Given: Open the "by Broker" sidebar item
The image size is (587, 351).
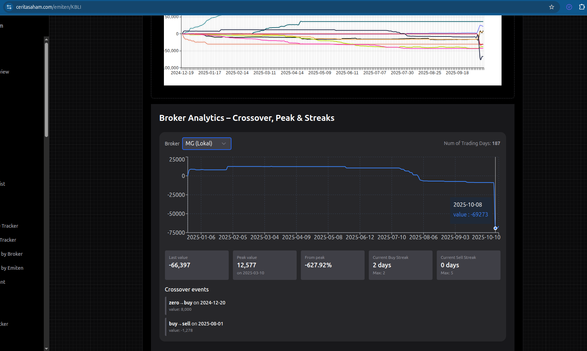Looking at the screenshot, I should [x=12, y=254].
